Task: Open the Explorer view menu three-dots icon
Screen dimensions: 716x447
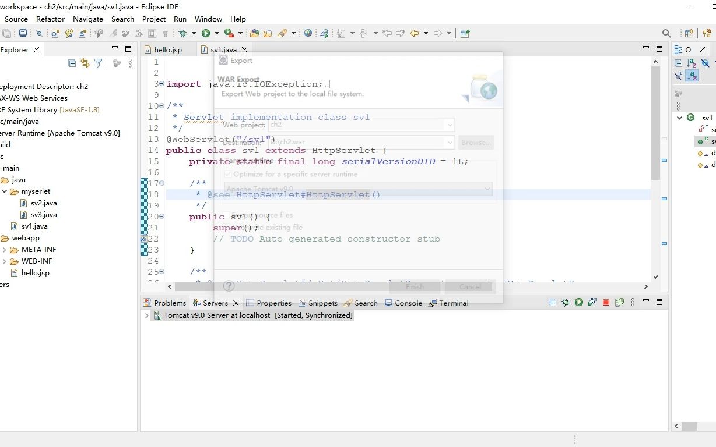Action: tap(130, 63)
